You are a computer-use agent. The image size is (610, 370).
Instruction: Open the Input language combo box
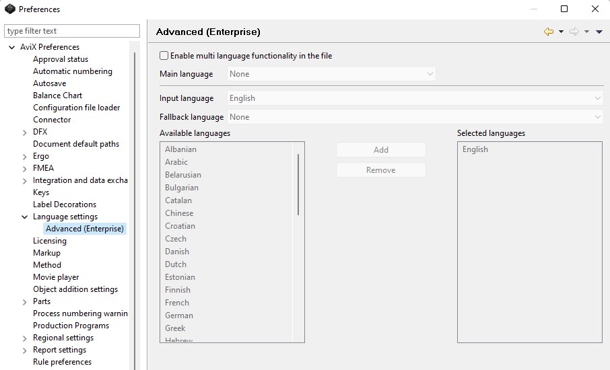point(415,98)
